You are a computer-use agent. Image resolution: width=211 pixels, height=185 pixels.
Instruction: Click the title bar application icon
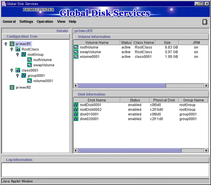coord(4,4)
